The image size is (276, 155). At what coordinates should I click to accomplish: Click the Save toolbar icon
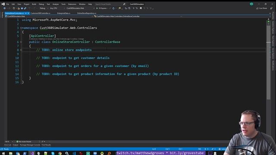(x=22, y=8)
